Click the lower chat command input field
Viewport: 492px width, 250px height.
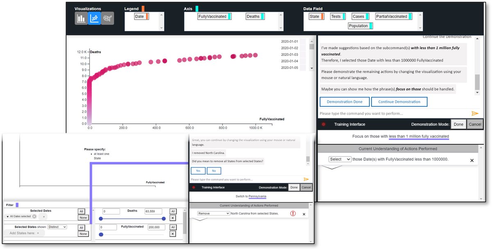(x=246, y=180)
